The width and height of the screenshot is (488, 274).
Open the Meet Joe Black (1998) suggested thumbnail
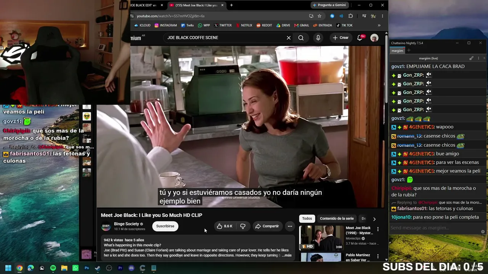[321, 237]
